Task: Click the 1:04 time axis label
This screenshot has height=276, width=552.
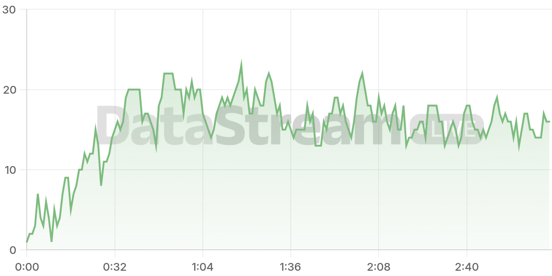Action: [202, 267]
